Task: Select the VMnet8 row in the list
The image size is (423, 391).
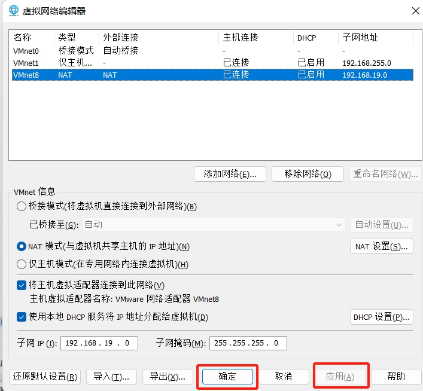Action: [212, 75]
